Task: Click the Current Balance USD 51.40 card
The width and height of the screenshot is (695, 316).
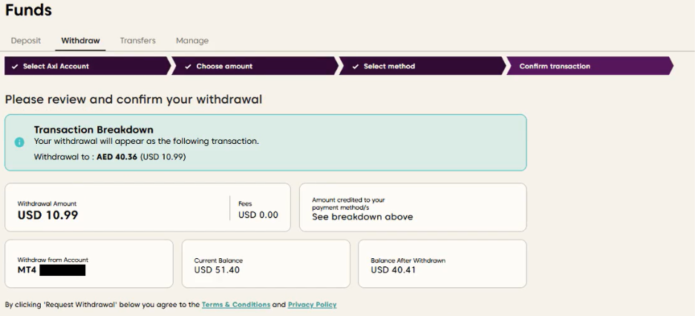Action: coord(265,263)
